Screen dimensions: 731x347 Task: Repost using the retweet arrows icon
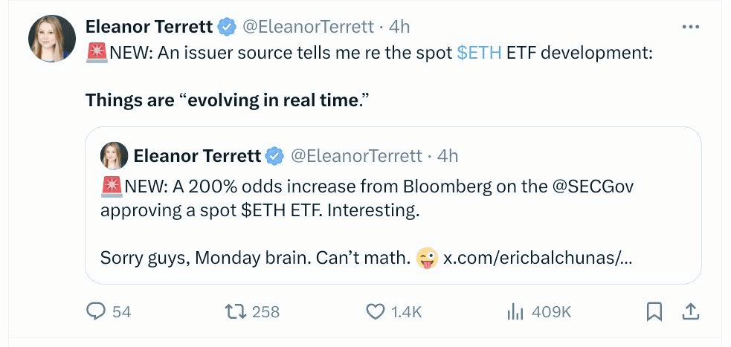[x=236, y=311]
